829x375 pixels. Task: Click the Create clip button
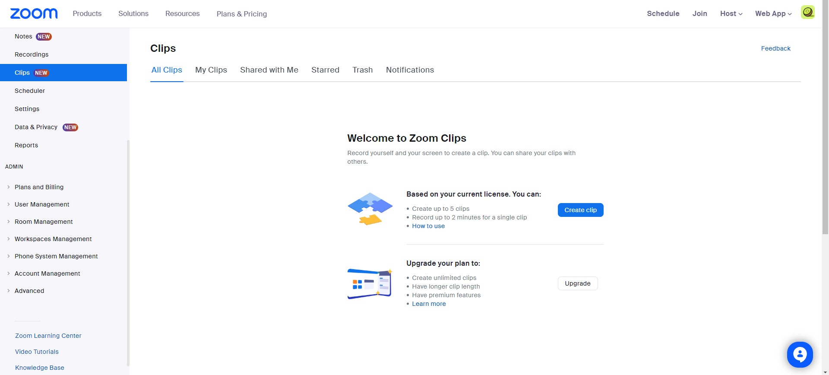(580, 210)
